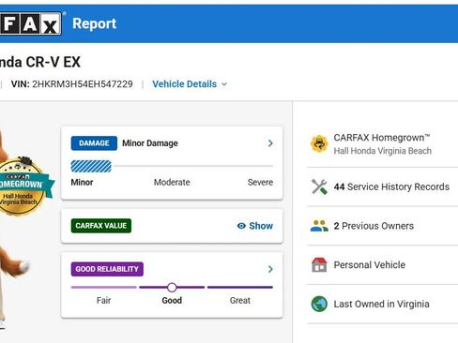Click the purple GOOD RELIABILITY badge
The image size is (458, 343).
[107, 269]
